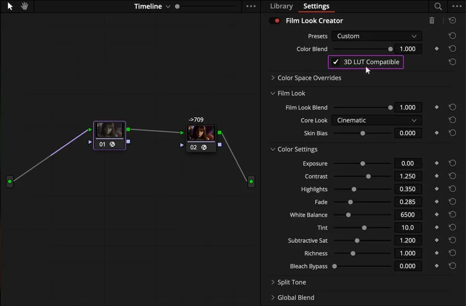Click the Tint 10.0 value field
The width and height of the screenshot is (466, 306).
(408, 228)
